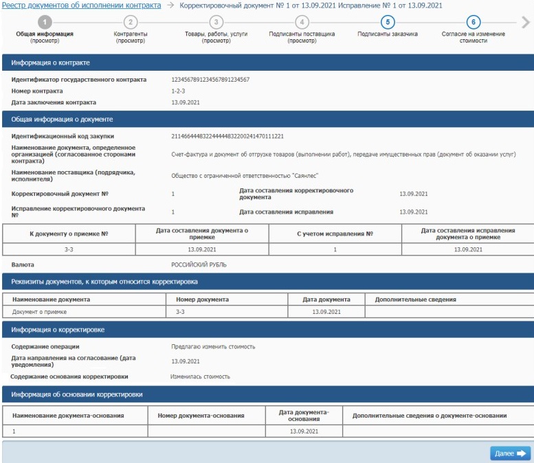The height and width of the screenshot is (463, 534).
Task: Select Дата составления корректировочного документа value
Action: point(414,194)
